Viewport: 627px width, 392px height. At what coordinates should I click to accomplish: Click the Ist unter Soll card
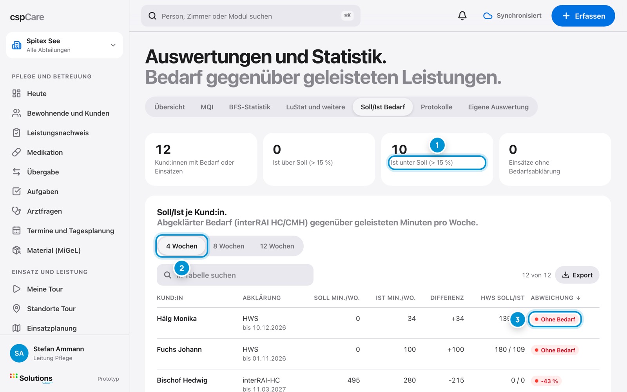coord(437,159)
